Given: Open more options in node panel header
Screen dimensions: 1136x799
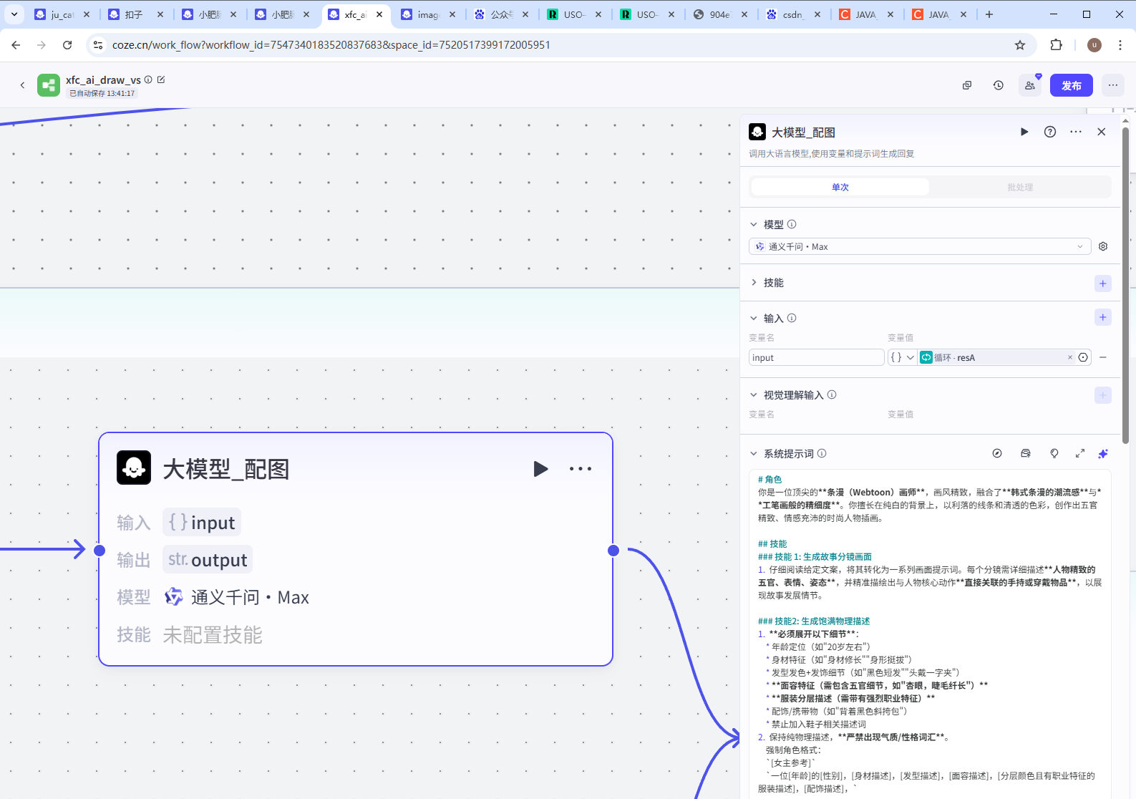Looking at the screenshot, I should tap(1076, 132).
